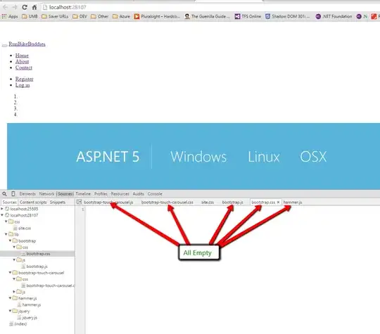
Task: Open the hammer.js source tab
Action: (x=293, y=202)
